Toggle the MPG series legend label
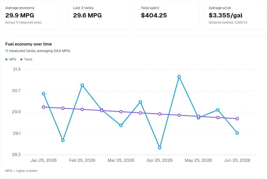 coord(13,59)
